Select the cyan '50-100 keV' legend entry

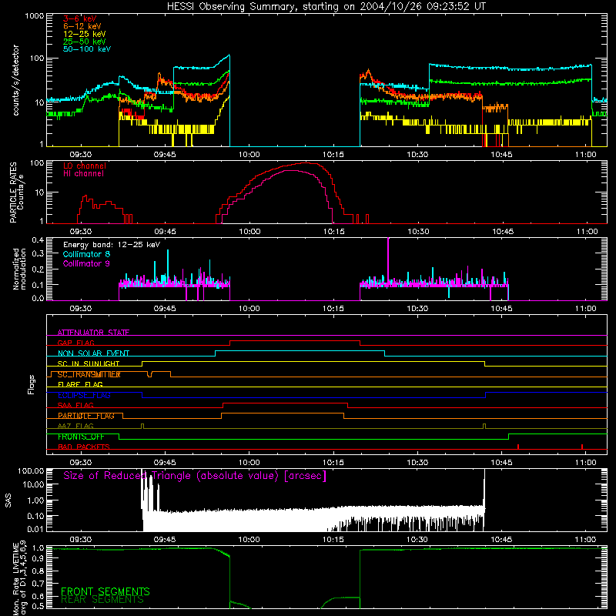coord(87,49)
